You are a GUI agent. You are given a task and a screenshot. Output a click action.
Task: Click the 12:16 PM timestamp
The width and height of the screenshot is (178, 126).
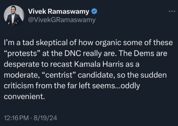click(16, 118)
